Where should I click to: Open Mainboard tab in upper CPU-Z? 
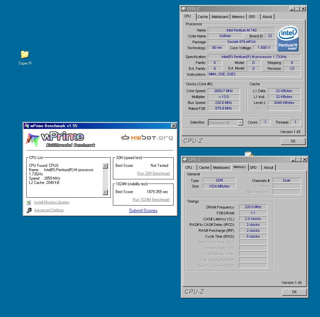tap(220, 17)
